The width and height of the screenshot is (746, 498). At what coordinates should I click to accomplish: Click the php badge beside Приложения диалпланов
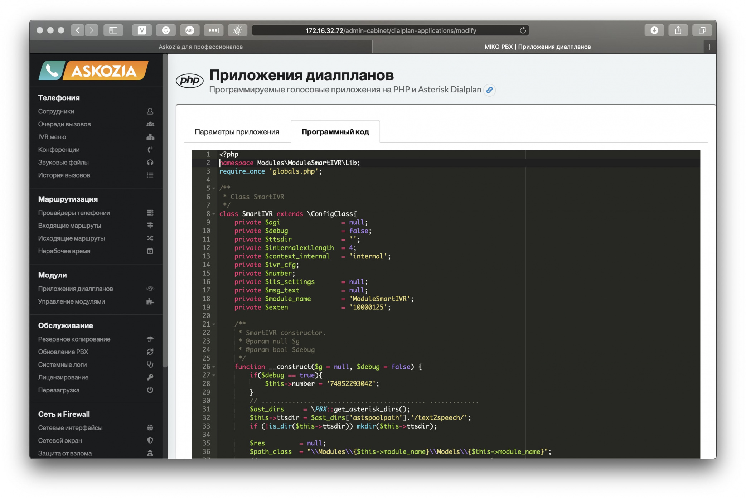click(151, 288)
